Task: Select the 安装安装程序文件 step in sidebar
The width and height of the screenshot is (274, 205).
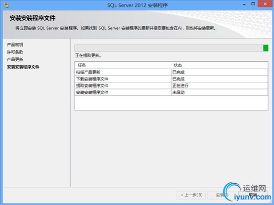Action: (23, 67)
